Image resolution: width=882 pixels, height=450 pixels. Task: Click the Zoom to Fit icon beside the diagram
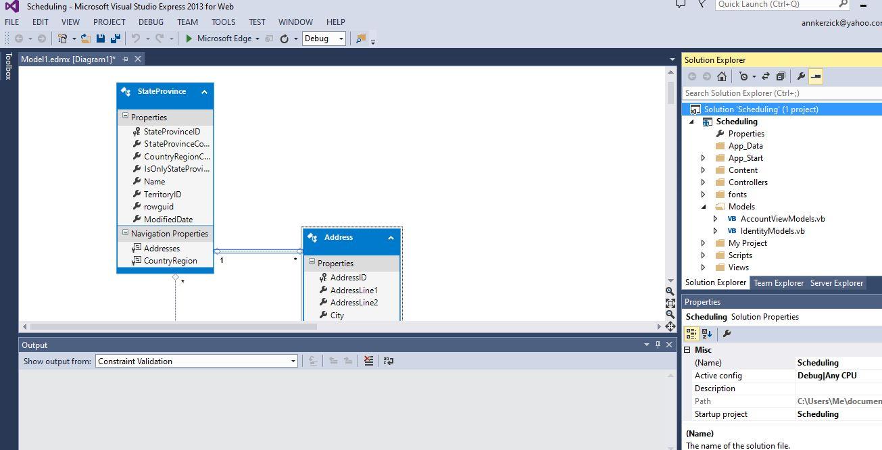670,302
